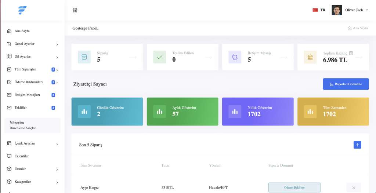Click the arrow on the Sipariş card
376x193 pixels.
coord(133,57)
